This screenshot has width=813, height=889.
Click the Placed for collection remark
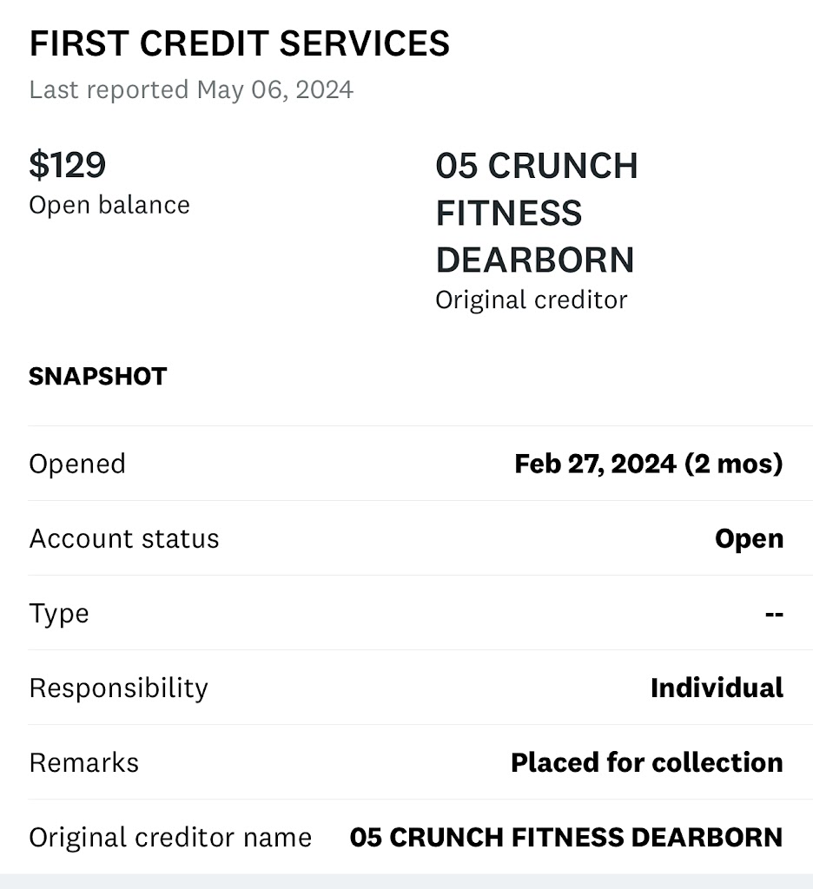(x=646, y=762)
